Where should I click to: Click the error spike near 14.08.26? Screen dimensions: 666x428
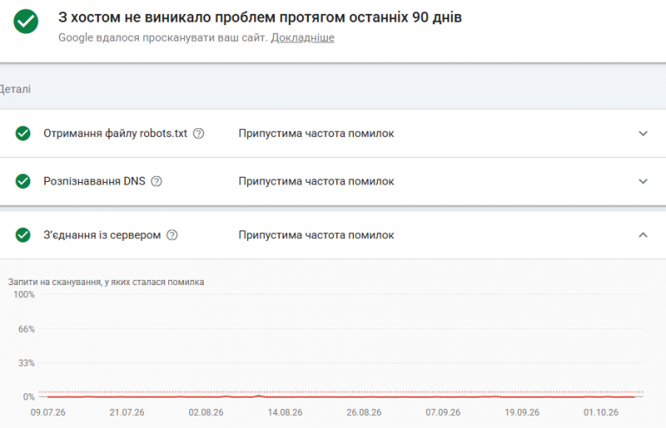pyautogui.click(x=258, y=396)
